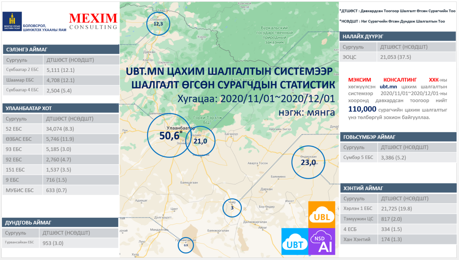The width and height of the screenshot is (459, 260).
Task: Select the orange UBL cloud icon
Action: (322, 214)
